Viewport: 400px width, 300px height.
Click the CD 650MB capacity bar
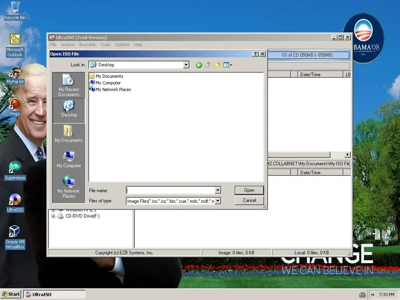point(309,55)
